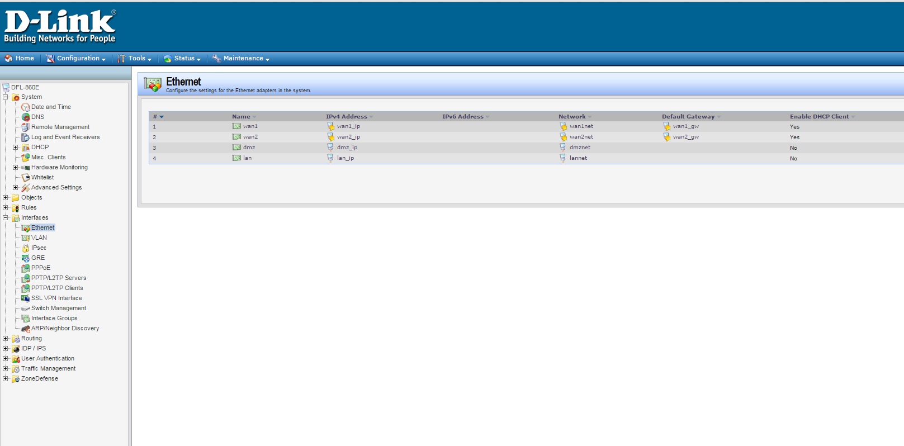Click the Whitelist icon in sidebar

[26, 177]
